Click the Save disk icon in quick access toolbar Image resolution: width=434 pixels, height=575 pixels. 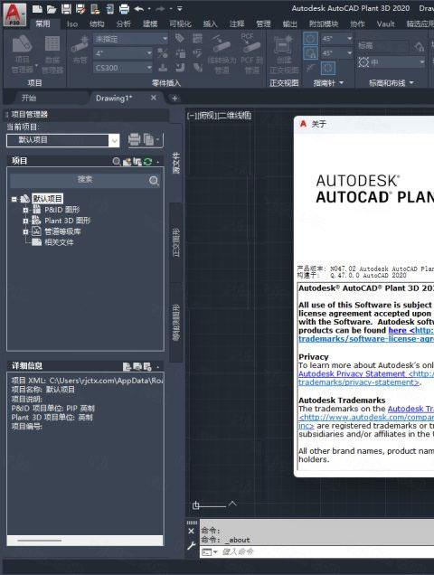pyautogui.click(x=66, y=9)
